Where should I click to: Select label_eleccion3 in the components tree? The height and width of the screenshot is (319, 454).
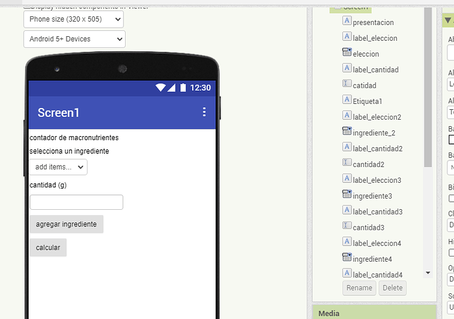point(377,180)
